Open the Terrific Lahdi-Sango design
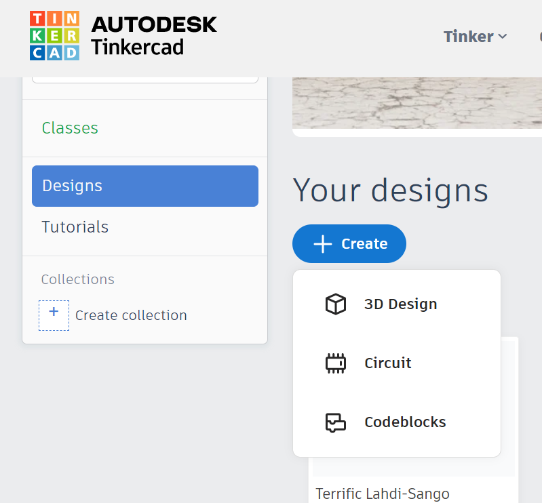 383,494
